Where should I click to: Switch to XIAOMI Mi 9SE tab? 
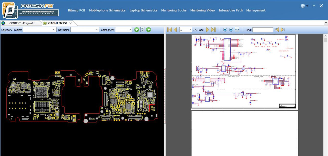point(57,23)
